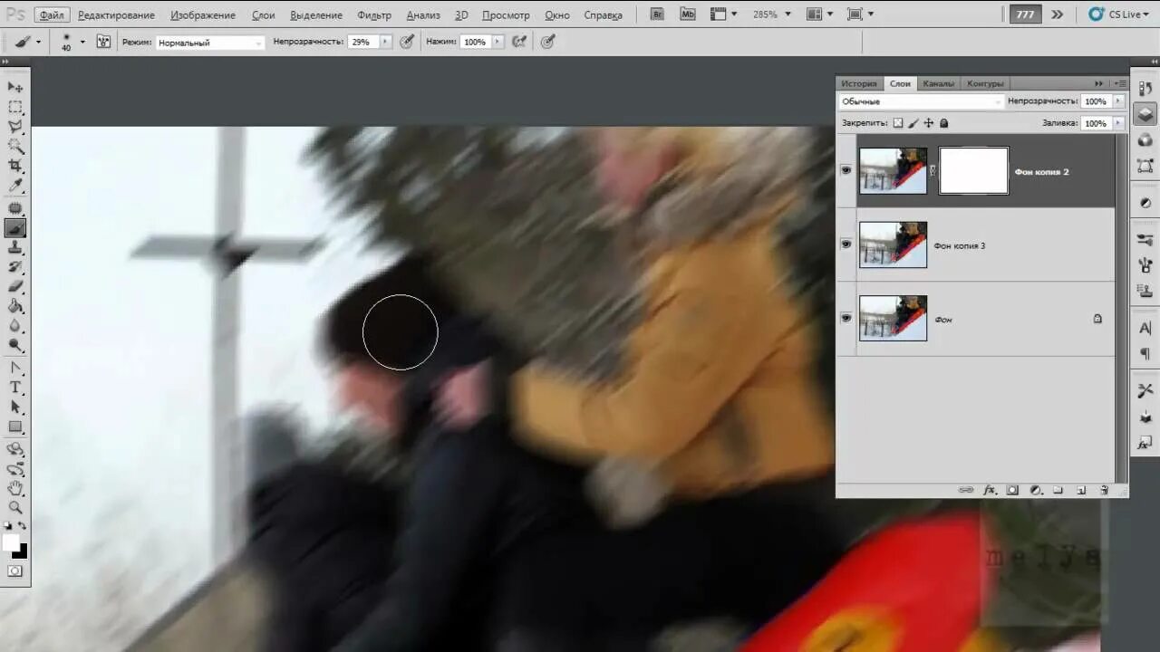Image resolution: width=1160 pixels, height=652 pixels.
Task: Select the History Brush tool
Action: pyautogui.click(x=15, y=268)
